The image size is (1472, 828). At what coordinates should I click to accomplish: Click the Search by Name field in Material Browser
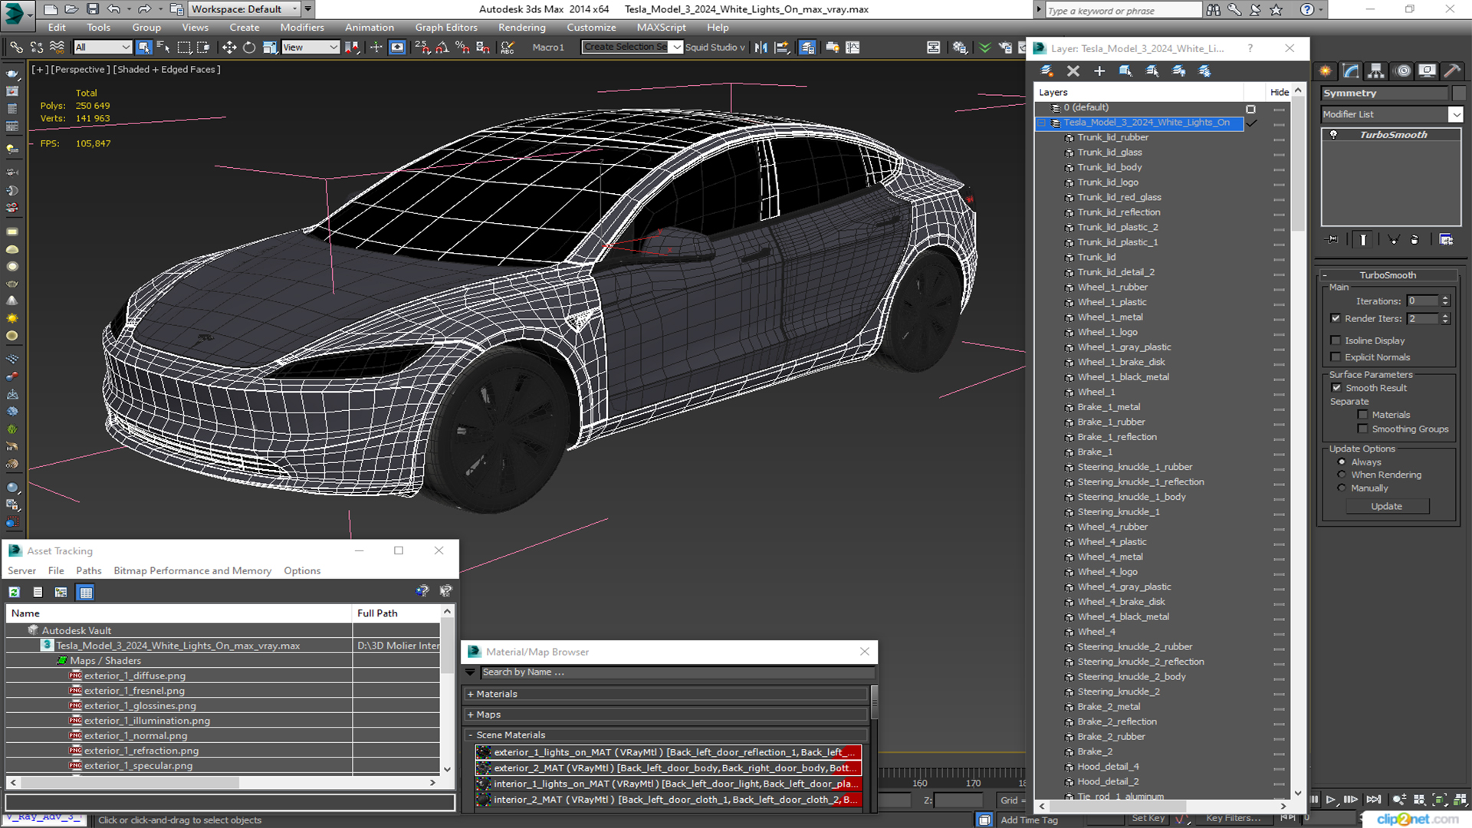(676, 672)
